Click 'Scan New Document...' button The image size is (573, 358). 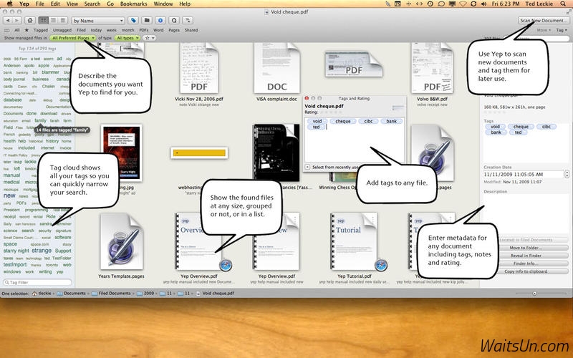pos(544,21)
